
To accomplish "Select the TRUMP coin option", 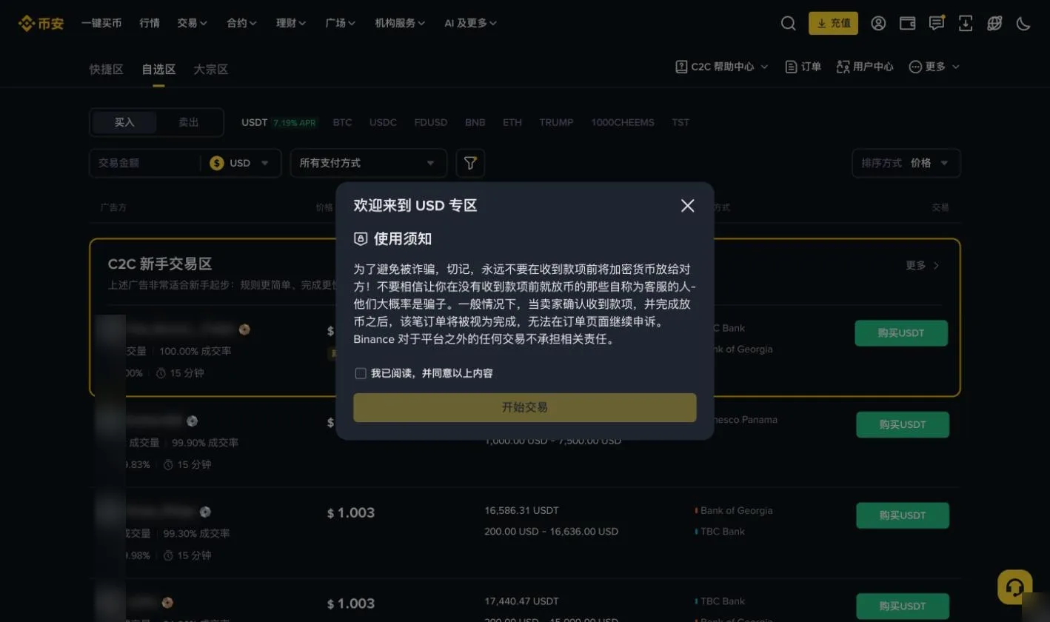I will coord(556,122).
